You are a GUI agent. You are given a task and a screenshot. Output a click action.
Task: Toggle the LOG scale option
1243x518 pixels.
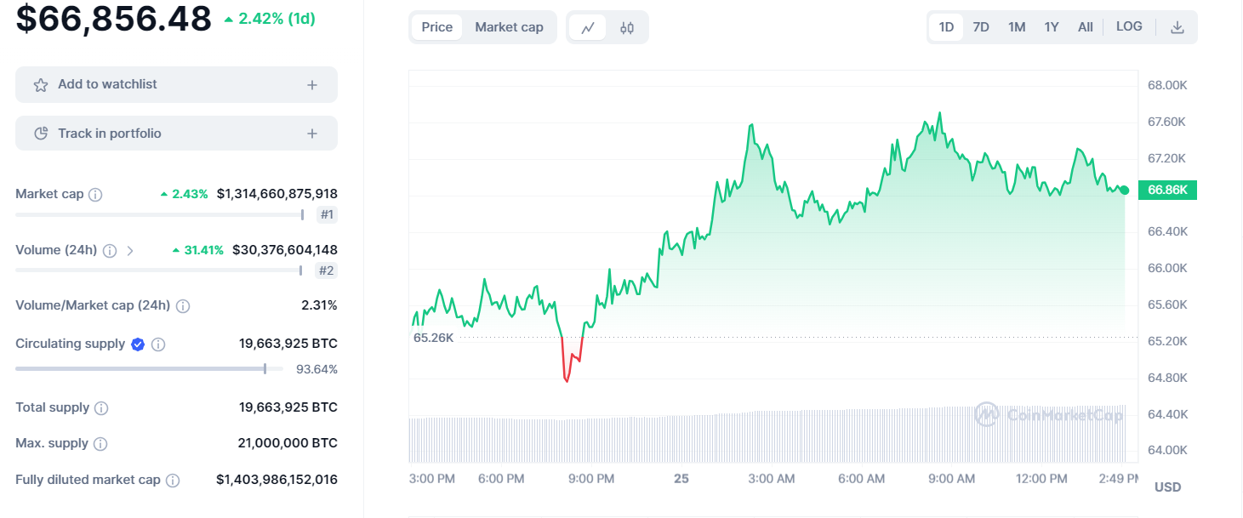point(1129,26)
